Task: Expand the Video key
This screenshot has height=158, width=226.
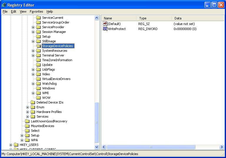Action: pos(33,74)
